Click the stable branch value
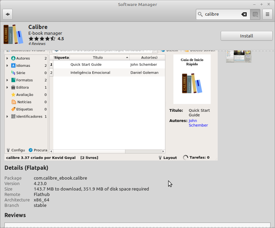This screenshot has height=228, width=275. pos(40,206)
